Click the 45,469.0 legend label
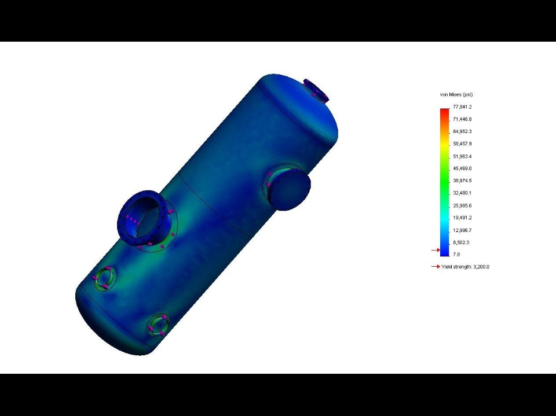The image size is (556, 416). [x=462, y=168]
